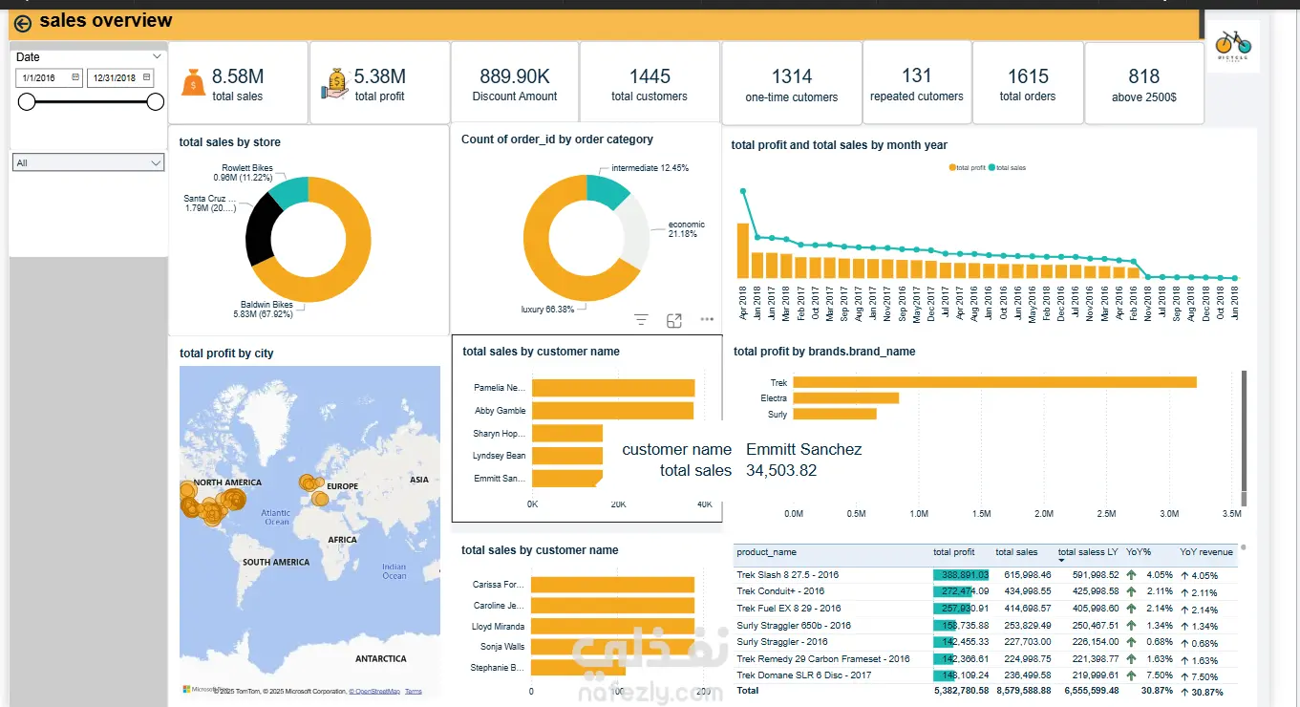Select the Sonja Walls sales bar
The image size is (1300, 707).
click(x=612, y=647)
